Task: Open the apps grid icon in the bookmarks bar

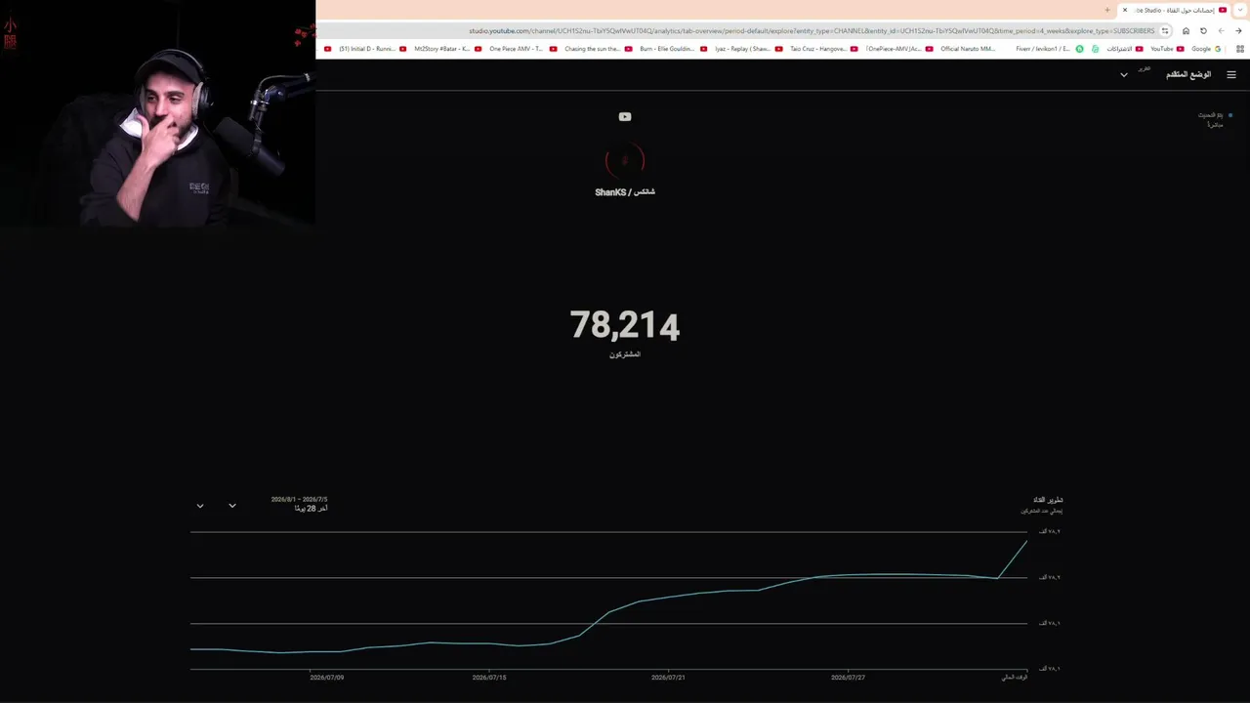Action: click(x=1240, y=49)
